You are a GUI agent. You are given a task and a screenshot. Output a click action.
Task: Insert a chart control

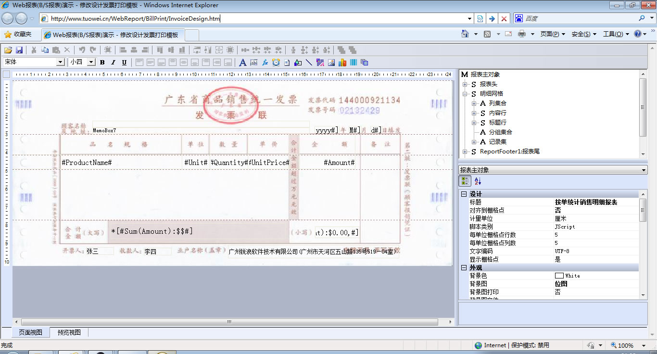tap(342, 62)
